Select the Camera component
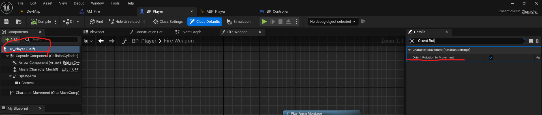This screenshot has width=542, height=115. [x=28, y=83]
